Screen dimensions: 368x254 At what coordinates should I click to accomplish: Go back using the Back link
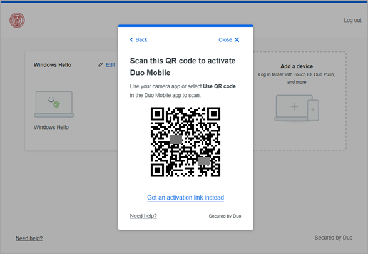(138, 39)
